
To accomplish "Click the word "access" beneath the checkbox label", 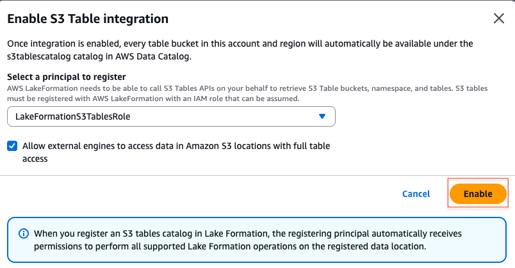I will click(x=35, y=159).
